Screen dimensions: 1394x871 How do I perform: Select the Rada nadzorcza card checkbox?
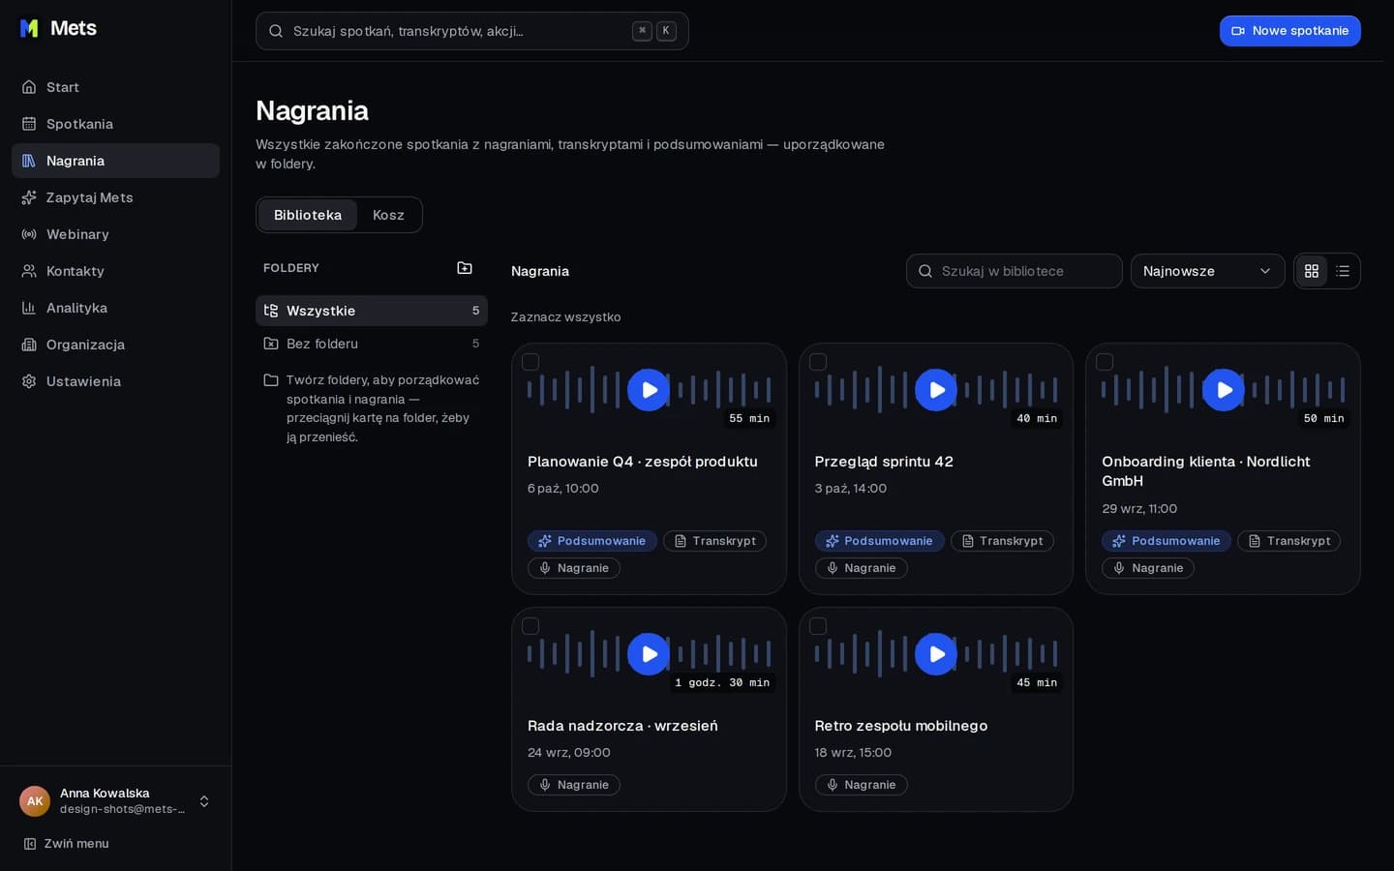coord(530,626)
